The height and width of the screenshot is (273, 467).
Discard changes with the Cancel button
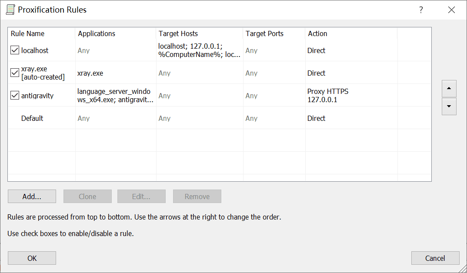[435, 258]
